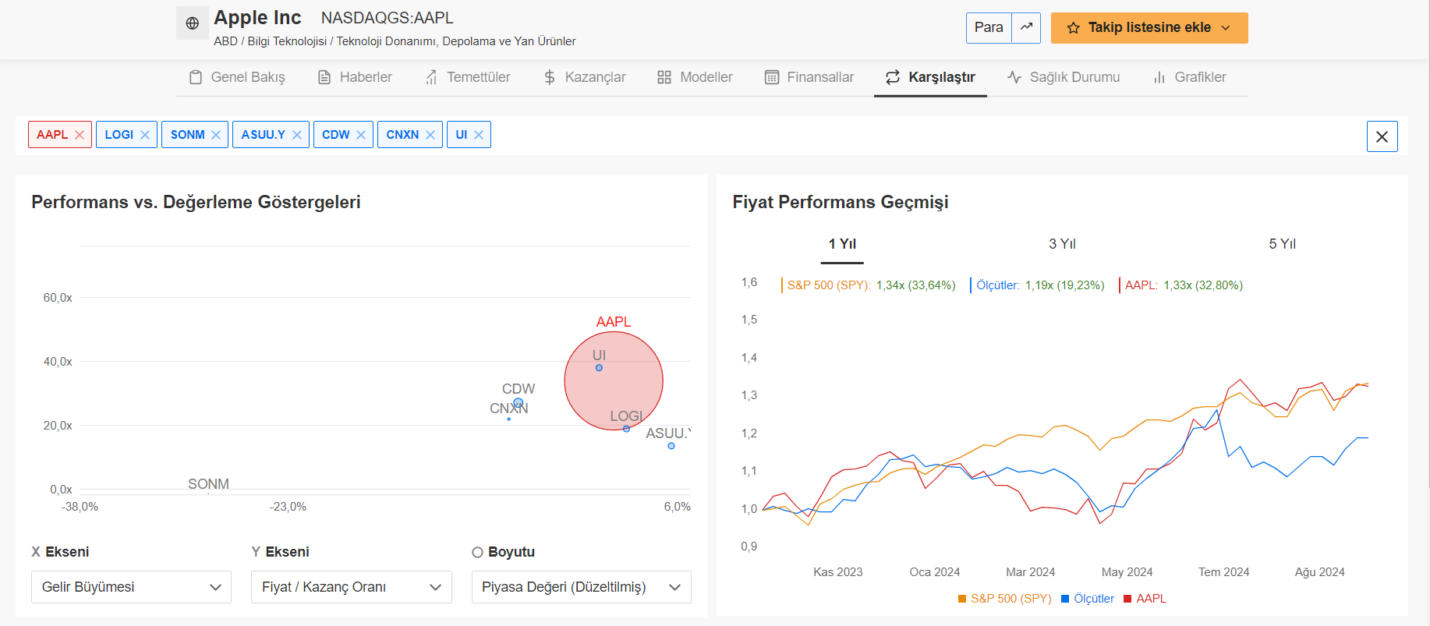
Task: Click the table icon of Finansallar
Action: coord(772,77)
